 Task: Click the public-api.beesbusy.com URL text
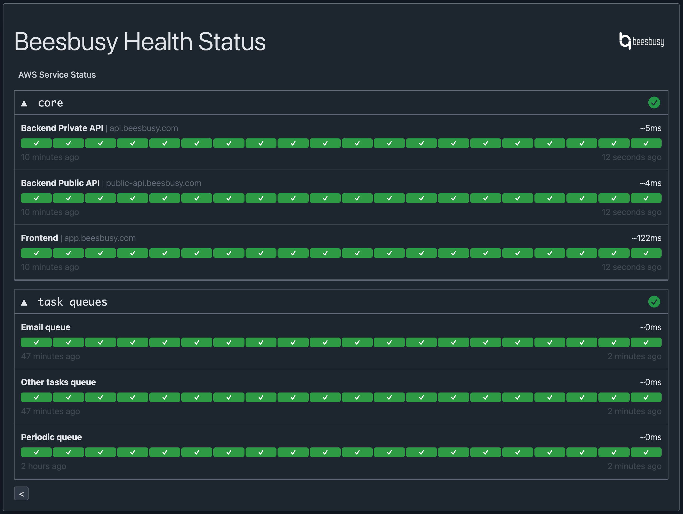click(x=154, y=183)
